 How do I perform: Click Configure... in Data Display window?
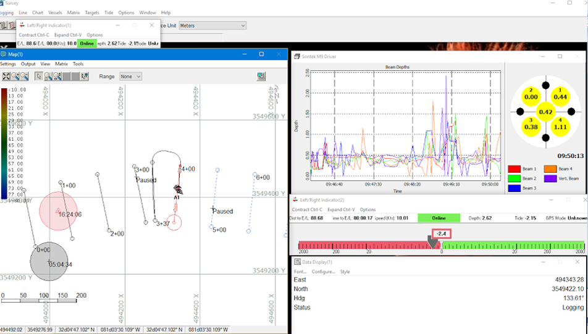point(323,272)
